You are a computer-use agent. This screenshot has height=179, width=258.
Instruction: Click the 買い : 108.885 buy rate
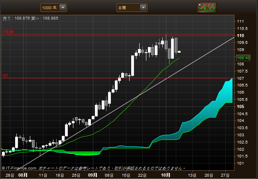(45, 18)
